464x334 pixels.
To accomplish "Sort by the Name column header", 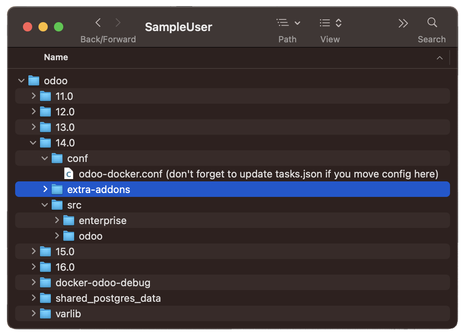I will [x=56, y=57].
